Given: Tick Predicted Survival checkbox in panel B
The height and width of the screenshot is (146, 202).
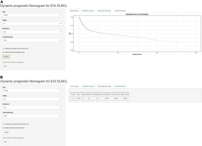Looking at the screenshot, I should pos(3,124).
